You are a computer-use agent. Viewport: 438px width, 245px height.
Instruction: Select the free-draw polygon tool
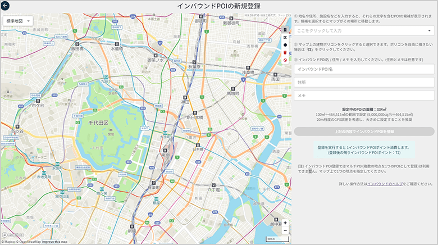coord(285,37)
